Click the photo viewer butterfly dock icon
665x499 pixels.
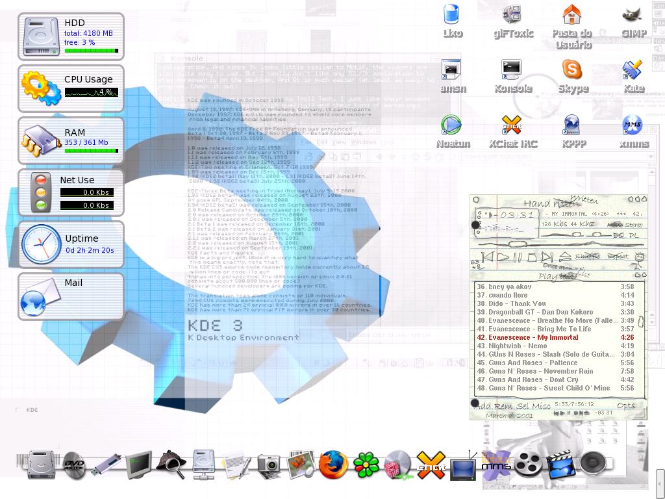tap(300, 465)
